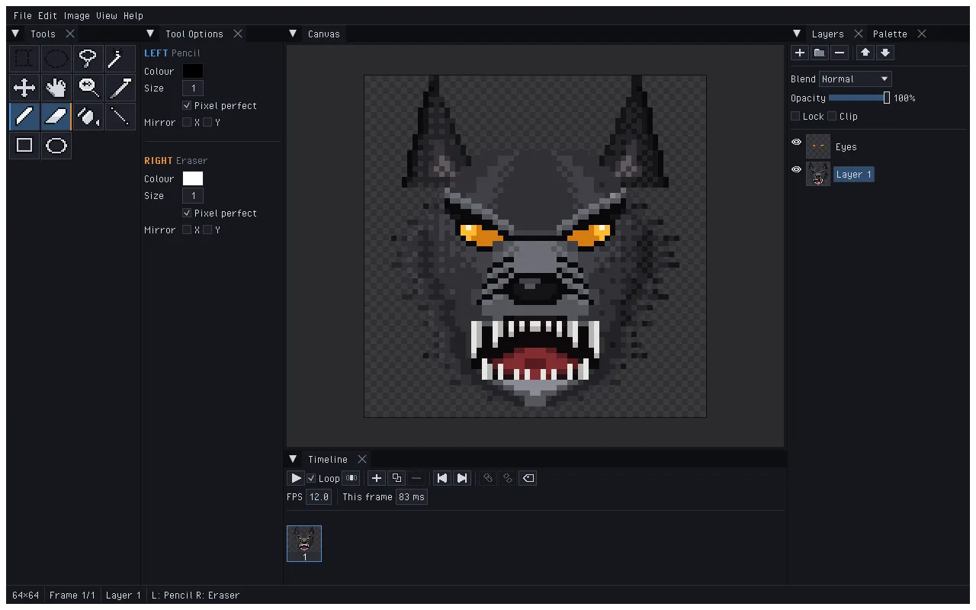Toggle the Loop checkbox in the Timeline

coord(311,479)
